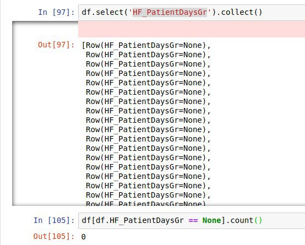Select the Out[105] prompt label

[x=54, y=236]
